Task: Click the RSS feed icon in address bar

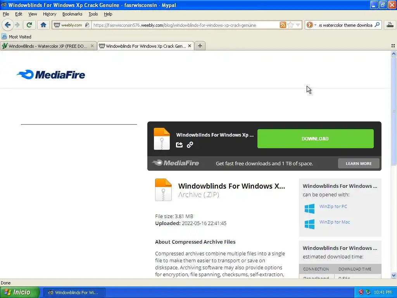Action: (283, 25)
